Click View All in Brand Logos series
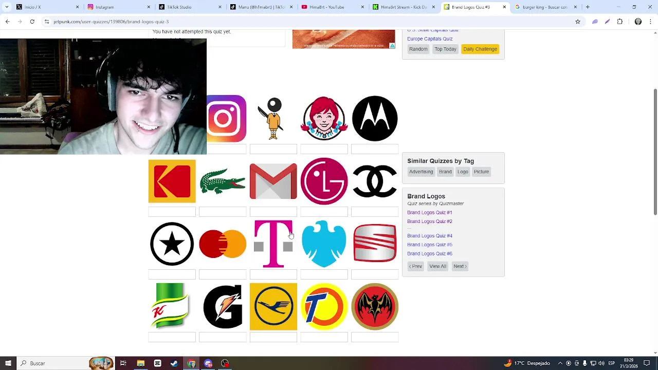The image size is (658, 370). (x=437, y=266)
